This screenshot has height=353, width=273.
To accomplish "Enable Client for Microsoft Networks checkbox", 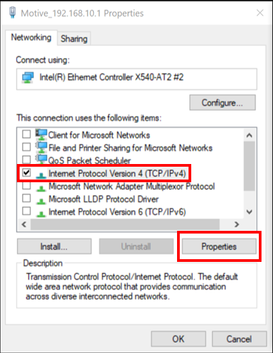I will (26, 134).
